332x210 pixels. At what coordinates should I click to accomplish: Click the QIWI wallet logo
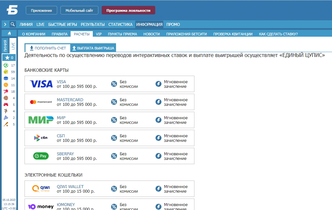tap(41, 189)
